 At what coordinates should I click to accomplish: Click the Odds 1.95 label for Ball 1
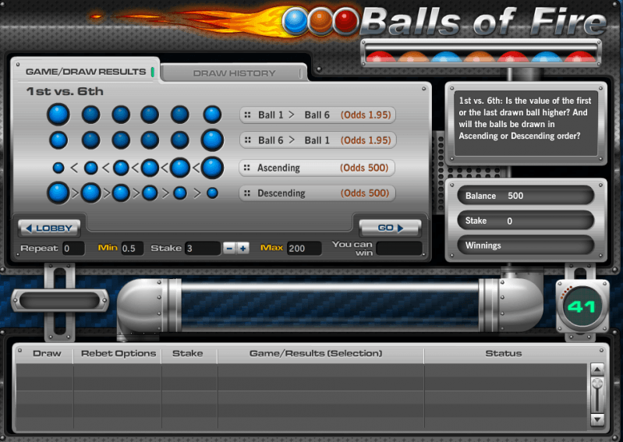[366, 115]
